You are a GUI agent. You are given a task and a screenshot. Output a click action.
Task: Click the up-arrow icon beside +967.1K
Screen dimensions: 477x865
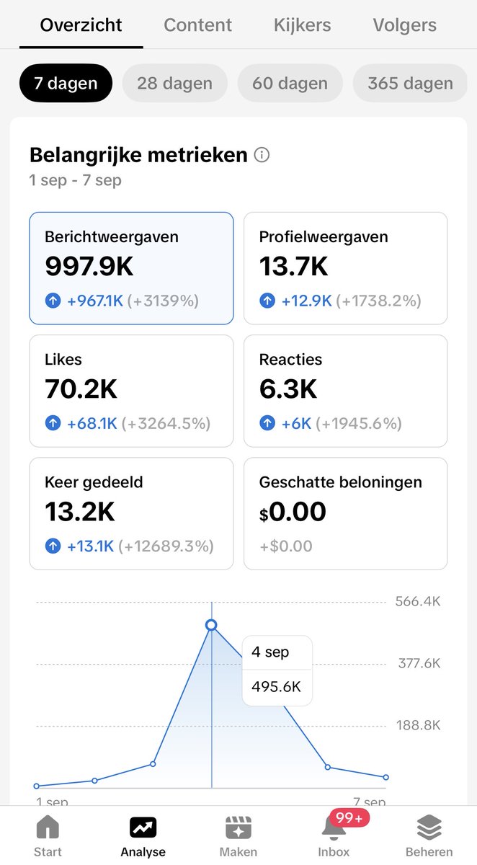click(53, 301)
